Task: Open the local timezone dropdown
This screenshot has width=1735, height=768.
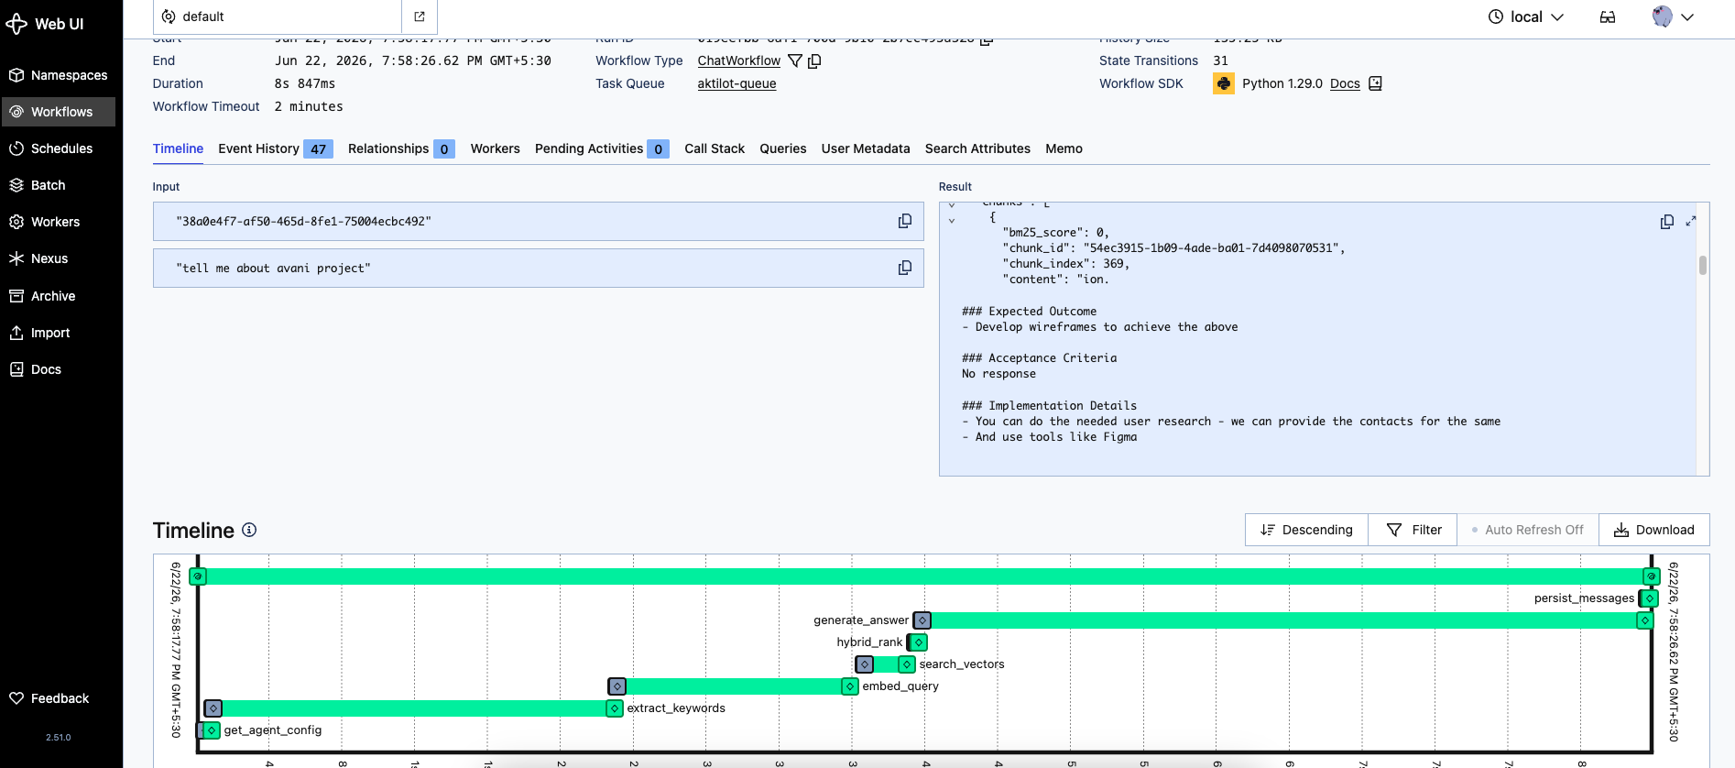Action: pos(1525,16)
